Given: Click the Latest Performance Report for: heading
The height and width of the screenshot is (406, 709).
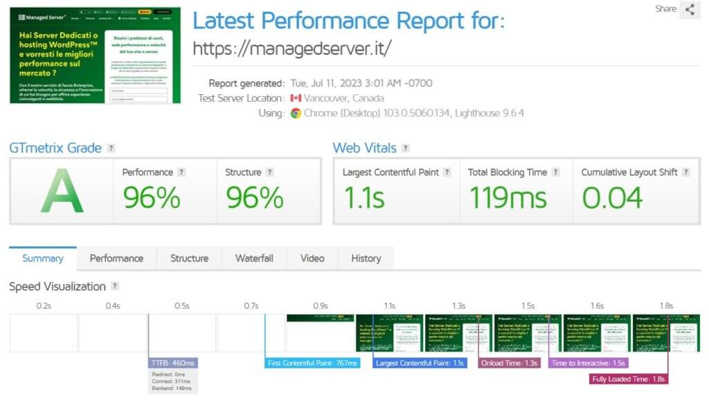Looking at the screenshot, I should coord(349,21).
